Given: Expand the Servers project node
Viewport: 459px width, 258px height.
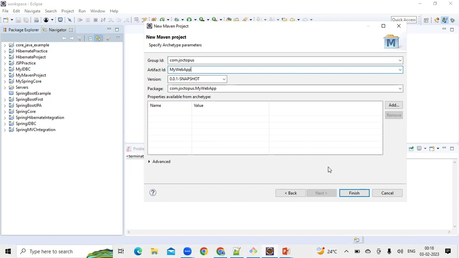Looking at the screenshot, I should point(5,87).
